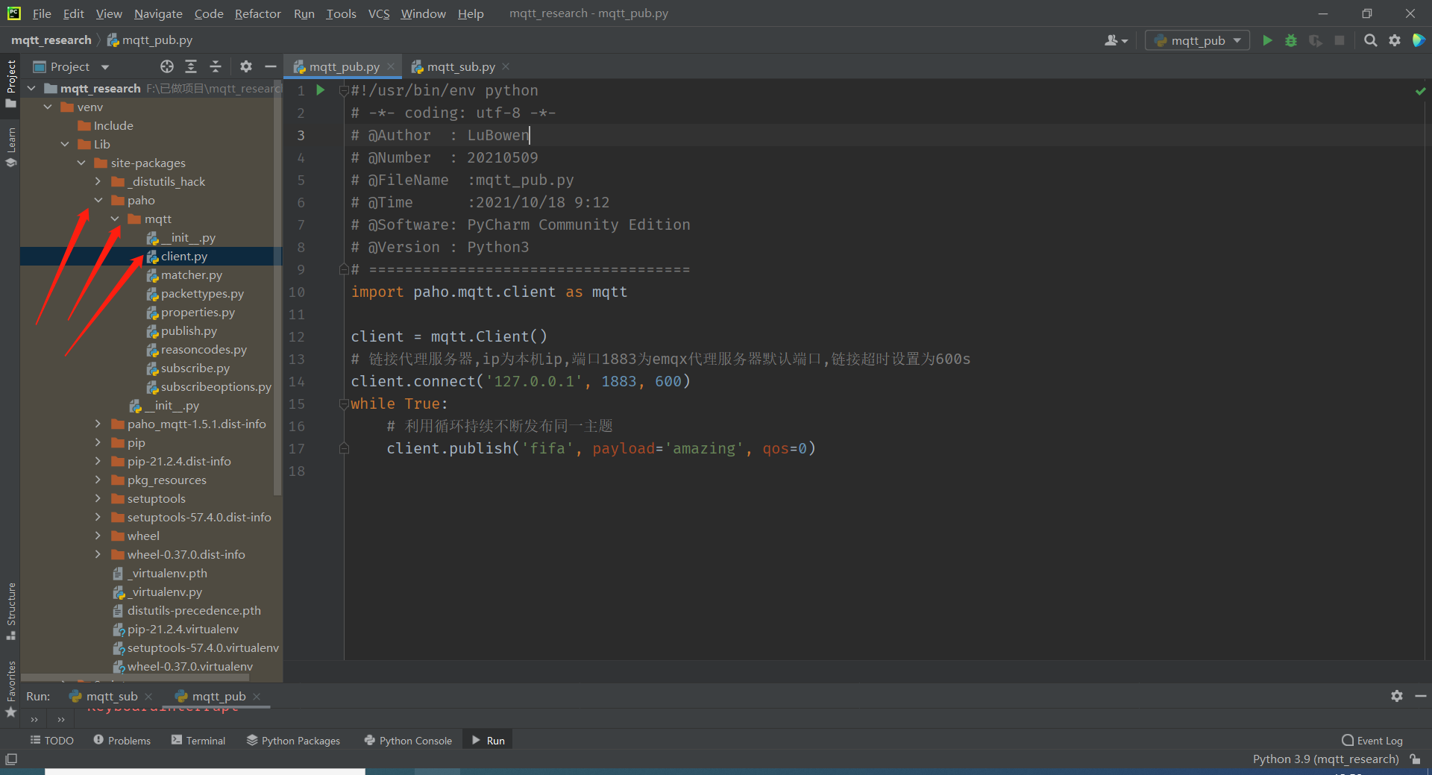Open the Learn side tab
The width and height of the screenshot is (1432, 775).
click(10, 148)
